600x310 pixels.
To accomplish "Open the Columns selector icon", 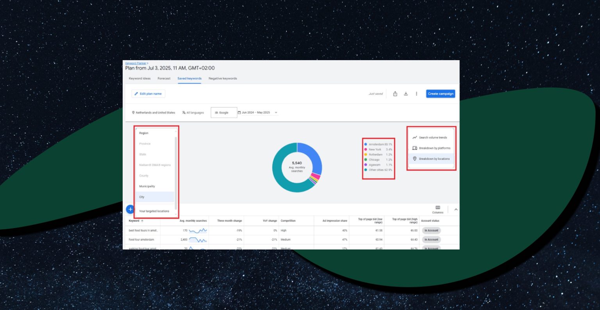I will click(437, 208).
